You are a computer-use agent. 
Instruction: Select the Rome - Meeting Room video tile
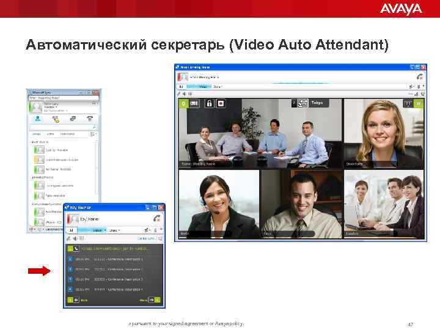(x=260, y=133)
